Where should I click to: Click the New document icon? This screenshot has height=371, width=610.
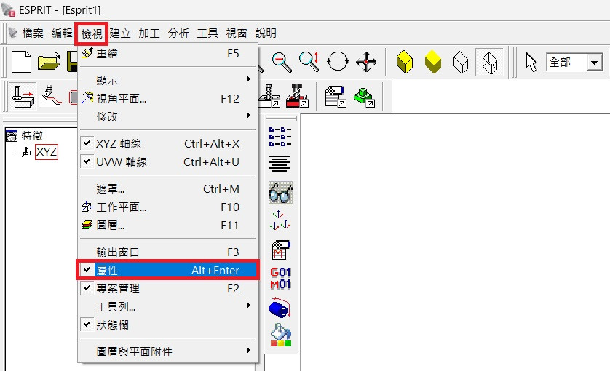[21, 62]
